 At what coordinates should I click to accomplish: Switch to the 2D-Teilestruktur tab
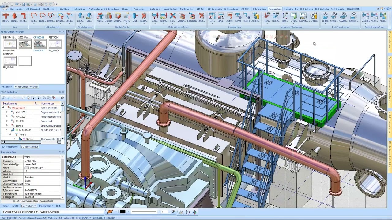point(10,147)
